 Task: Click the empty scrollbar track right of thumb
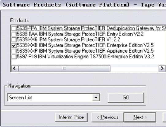tap(134, 68)
